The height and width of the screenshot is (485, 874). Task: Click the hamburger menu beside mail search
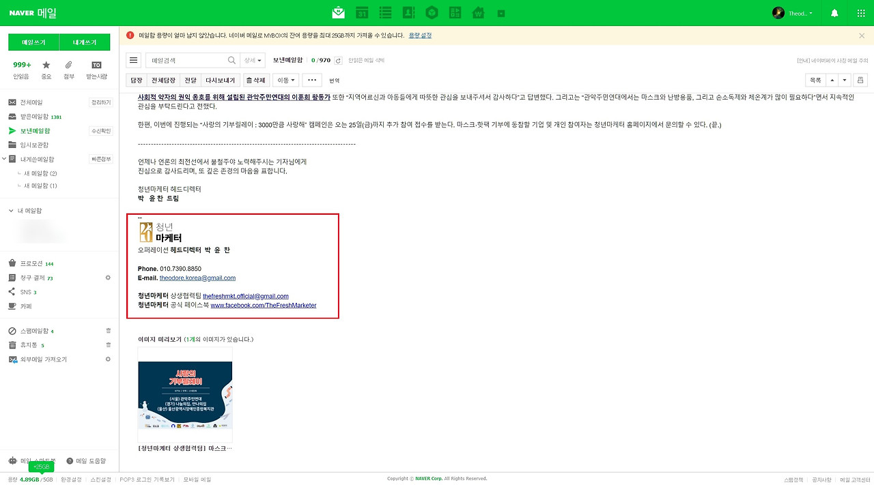tap(133, 60)
